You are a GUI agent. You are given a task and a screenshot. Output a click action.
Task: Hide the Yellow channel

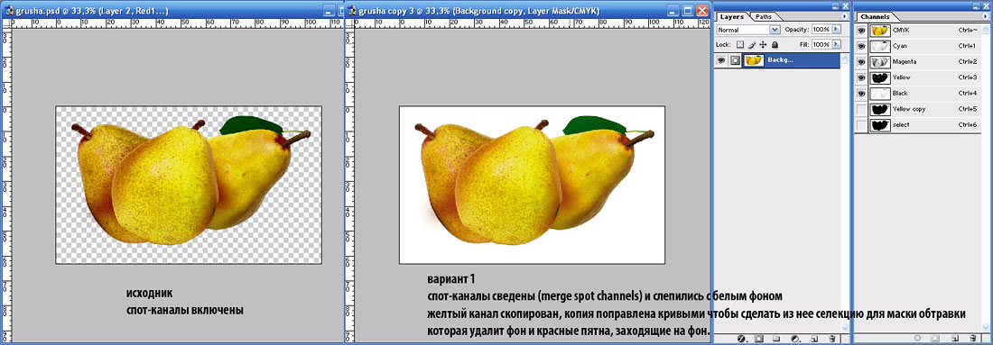pyautogui.click(x=860, y=77)
